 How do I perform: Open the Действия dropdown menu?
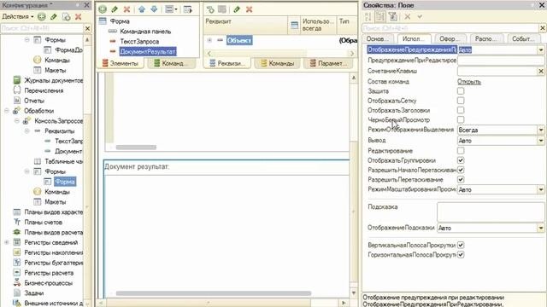coord(18,17)
